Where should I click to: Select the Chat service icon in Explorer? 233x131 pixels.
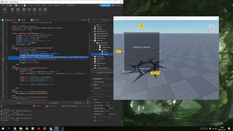95,65
